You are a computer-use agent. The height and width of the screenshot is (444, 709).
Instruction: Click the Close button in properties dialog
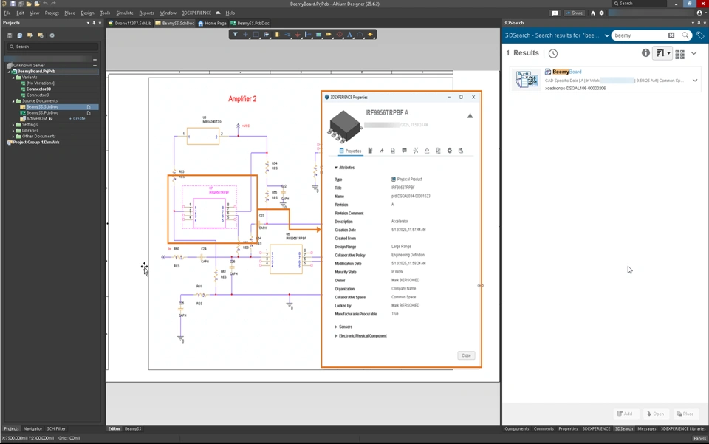(466, 355)
